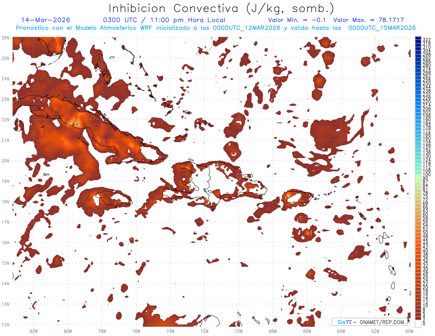Image resolution: width=435 pixels, height=336 pixels.
Task: Click the '23N' latitude axis label
Action: coord(5,99)
